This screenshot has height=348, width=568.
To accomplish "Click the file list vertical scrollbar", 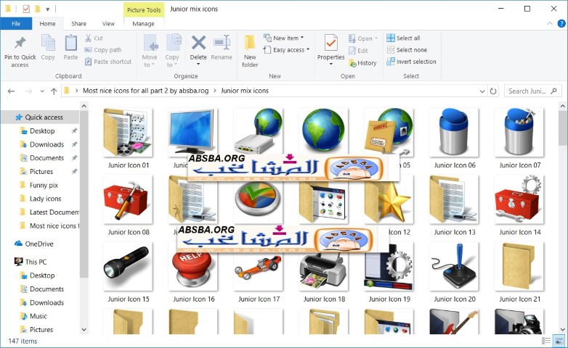I will click(x=563, y=128).
